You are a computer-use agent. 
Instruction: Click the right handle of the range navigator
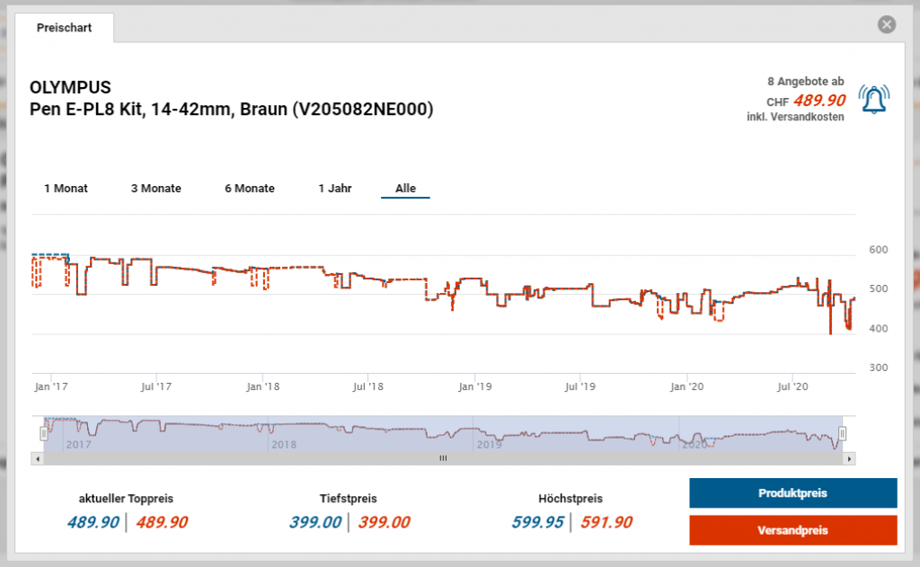tap(843, 434)
